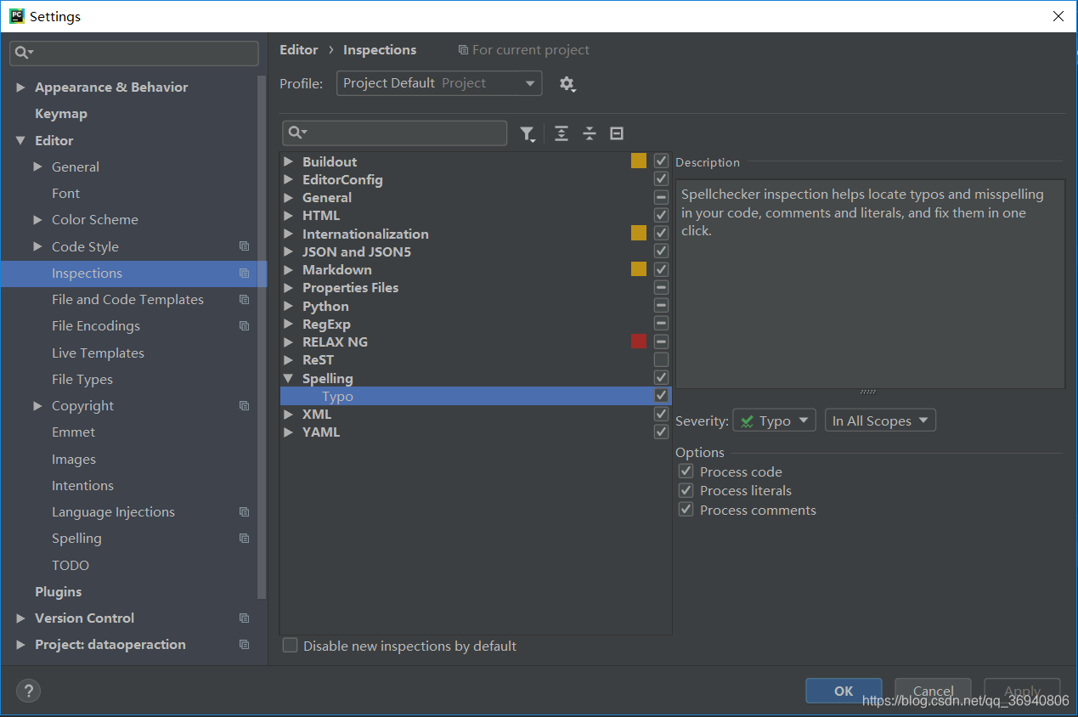Screen dimensions: 1078x717
Task: Click the Expand All inspections icon
Action: pos(562,133)
